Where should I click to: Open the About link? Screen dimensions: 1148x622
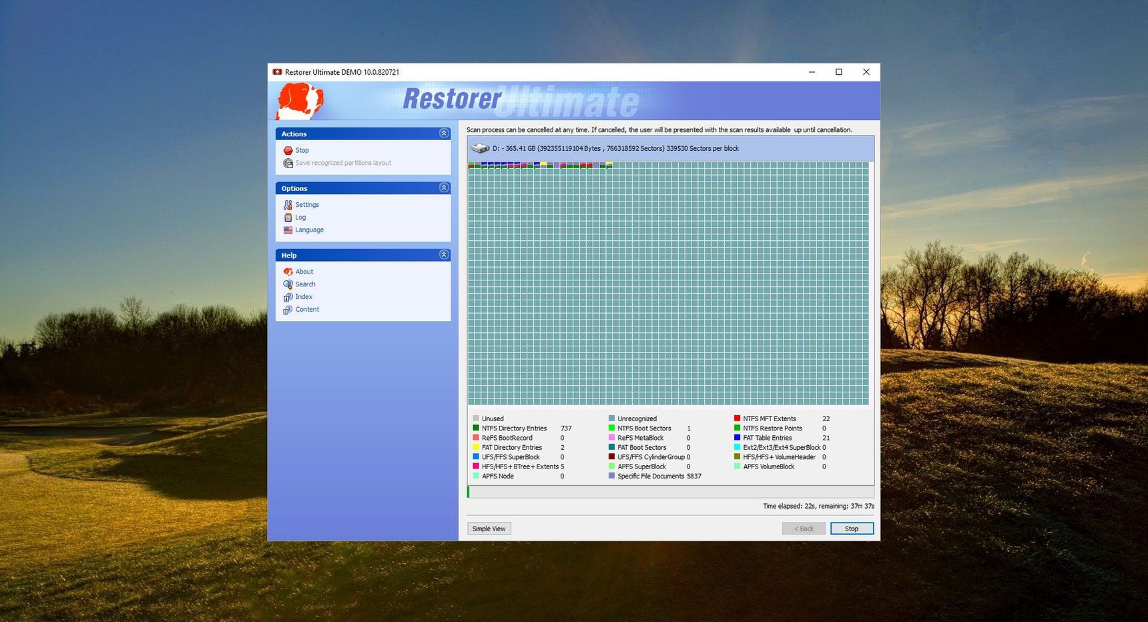point(304,272)
